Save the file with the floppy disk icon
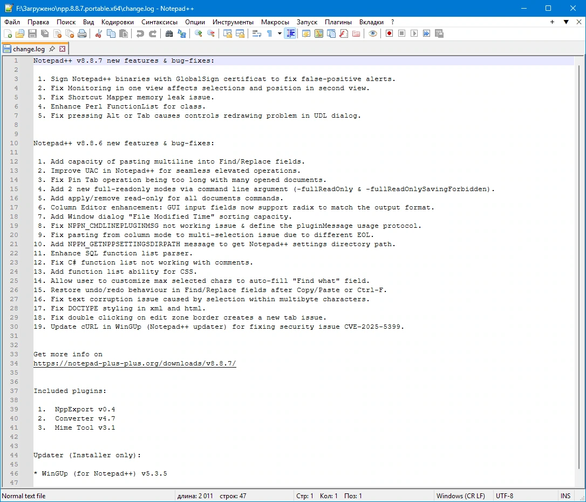 [x=32, y=34]
